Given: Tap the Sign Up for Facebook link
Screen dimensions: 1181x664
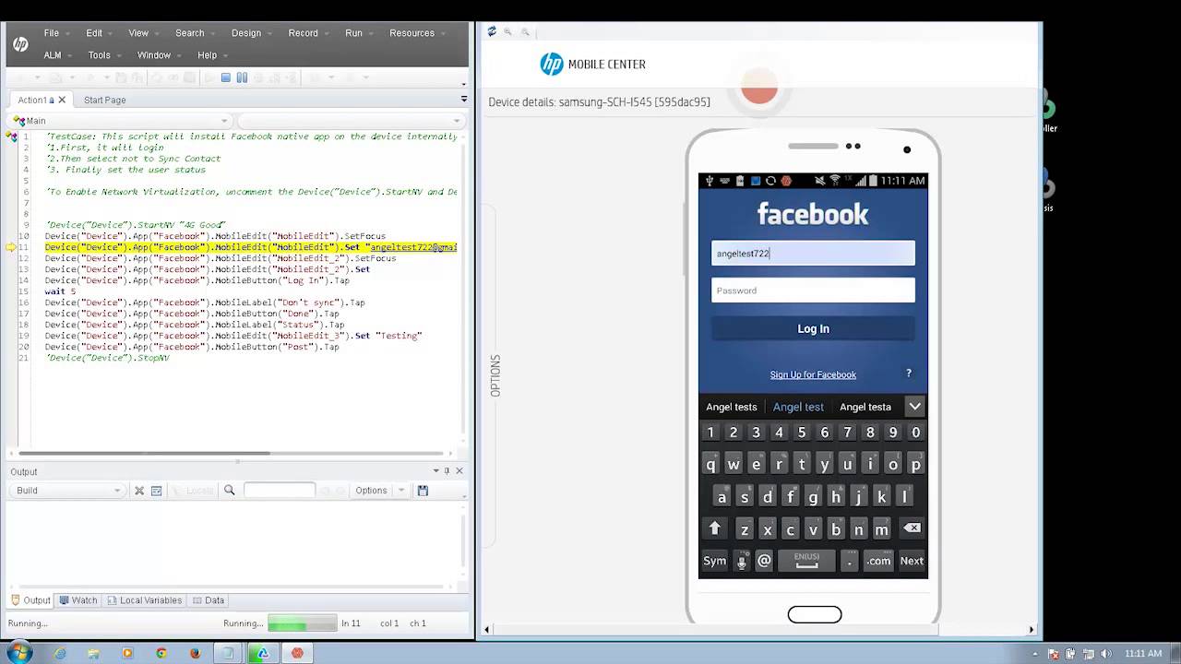Looking at the screenshot, I should 813,374.
